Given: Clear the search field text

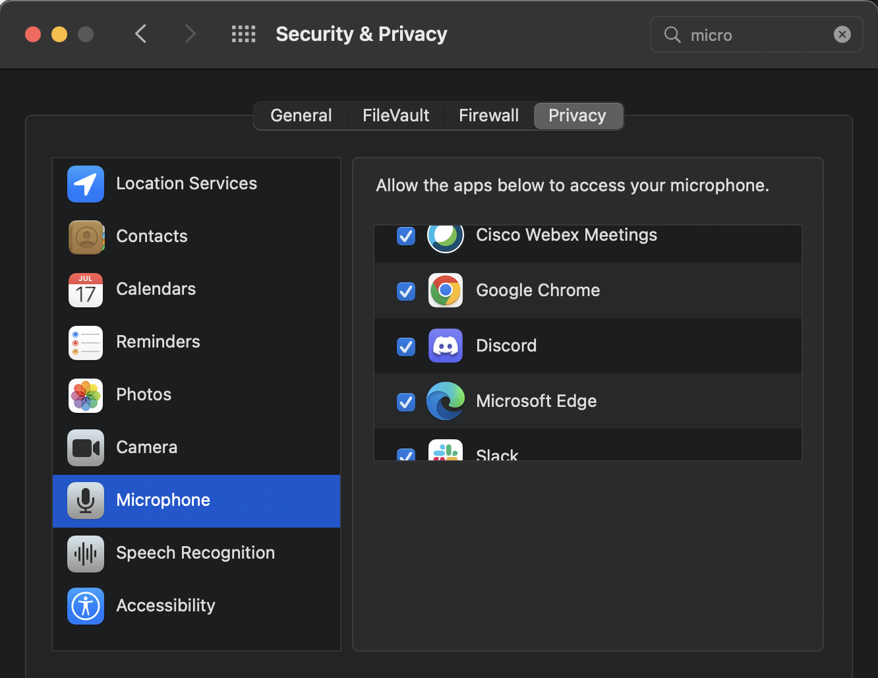Looking at the screenshot, I should [842, 34].
